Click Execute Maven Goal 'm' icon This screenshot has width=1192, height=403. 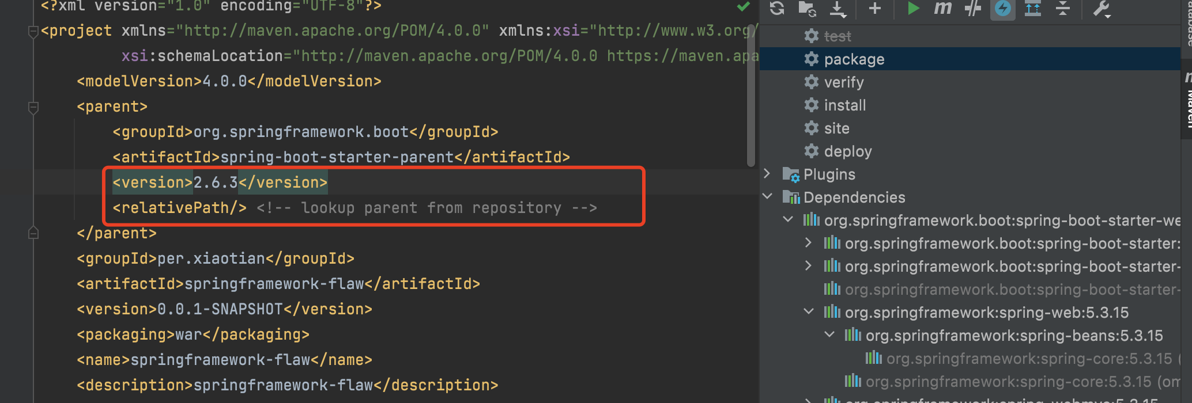(943, 8)
